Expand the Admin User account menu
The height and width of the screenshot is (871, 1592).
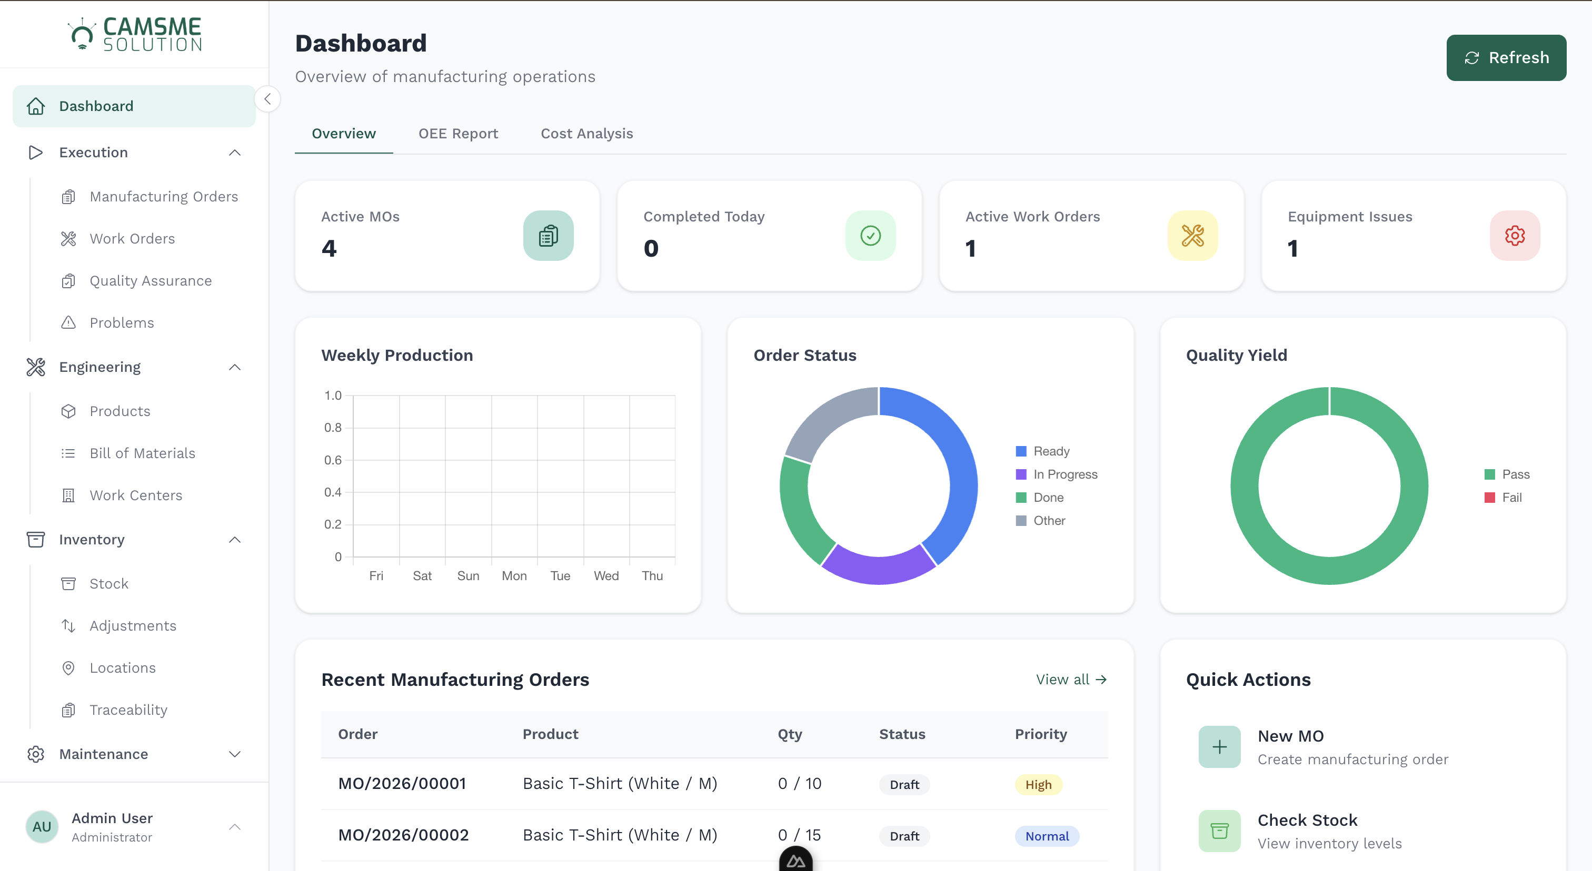click(234, 826)
